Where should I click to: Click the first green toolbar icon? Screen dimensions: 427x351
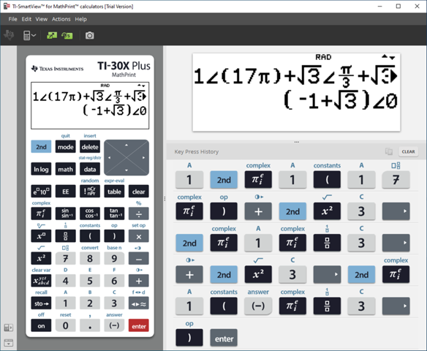52,35
